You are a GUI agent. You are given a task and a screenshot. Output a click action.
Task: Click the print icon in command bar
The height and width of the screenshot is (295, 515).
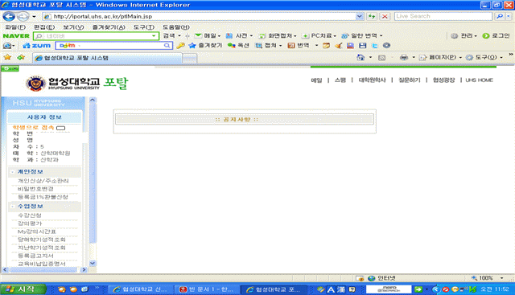pos(404,57)
